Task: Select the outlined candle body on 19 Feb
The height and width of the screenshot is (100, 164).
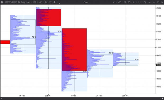Action: (x=23, y=32)
